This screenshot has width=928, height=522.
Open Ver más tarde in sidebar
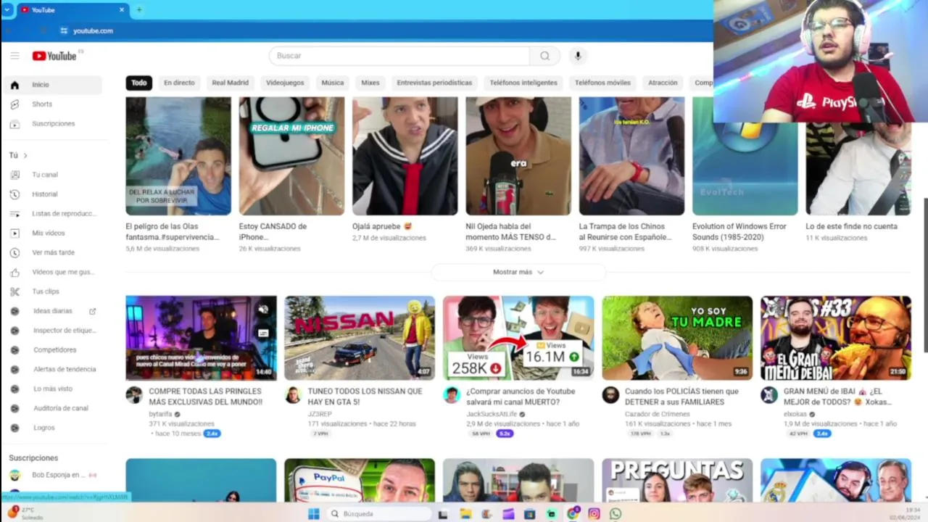click(x=51, y=253)
